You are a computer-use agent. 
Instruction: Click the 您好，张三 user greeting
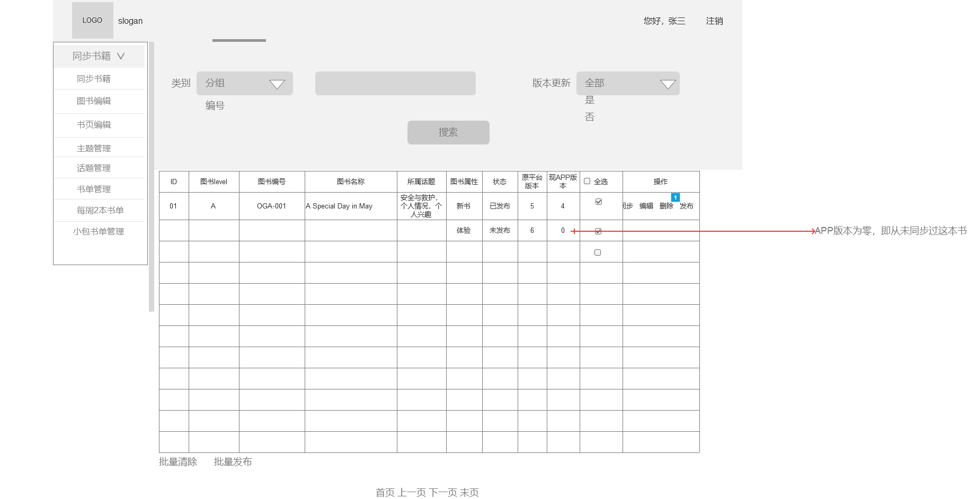coord(664,21)
